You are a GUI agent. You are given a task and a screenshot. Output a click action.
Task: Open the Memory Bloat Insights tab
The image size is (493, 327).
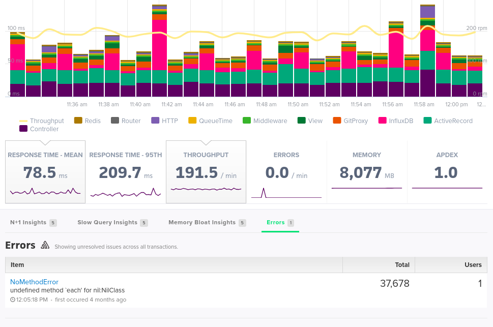(207, 223)
